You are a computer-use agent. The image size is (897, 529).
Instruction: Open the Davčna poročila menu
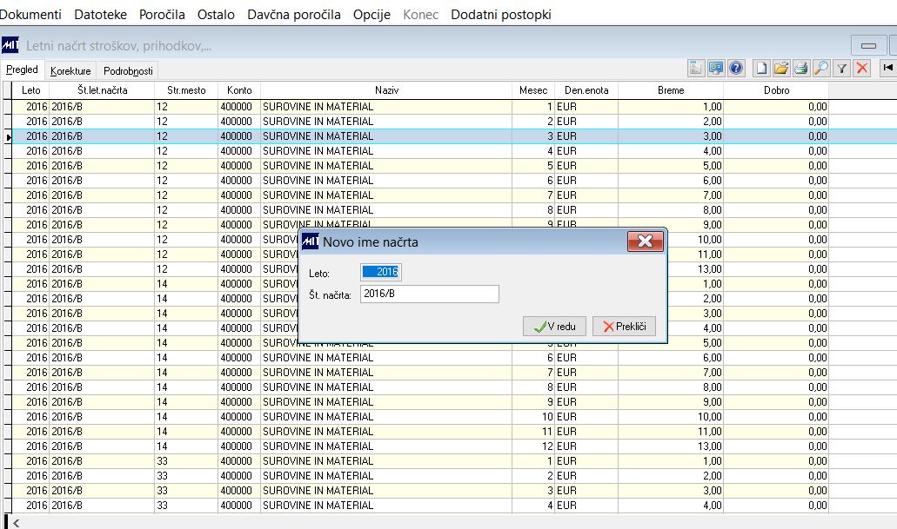click(293, 14)
